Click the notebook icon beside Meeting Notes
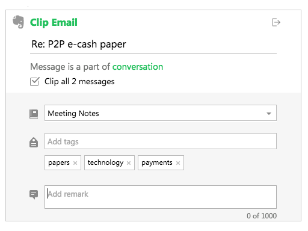 click(34, 114)
